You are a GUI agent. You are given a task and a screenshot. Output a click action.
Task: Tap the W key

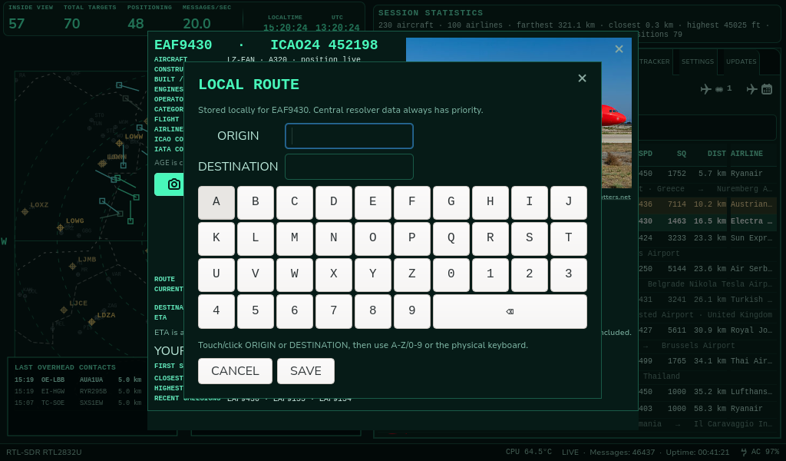point(294,275)
